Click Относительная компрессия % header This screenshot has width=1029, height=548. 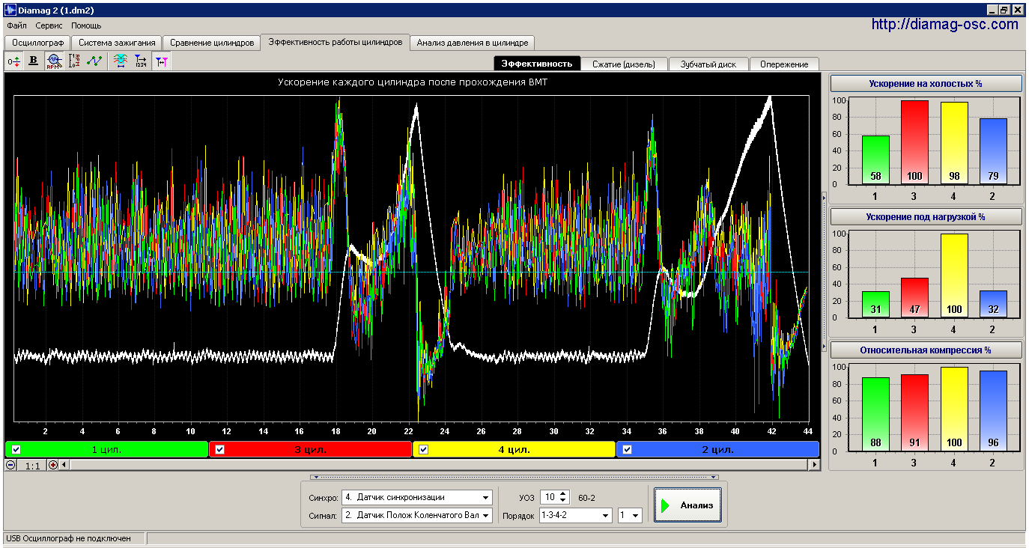(926, 350)
